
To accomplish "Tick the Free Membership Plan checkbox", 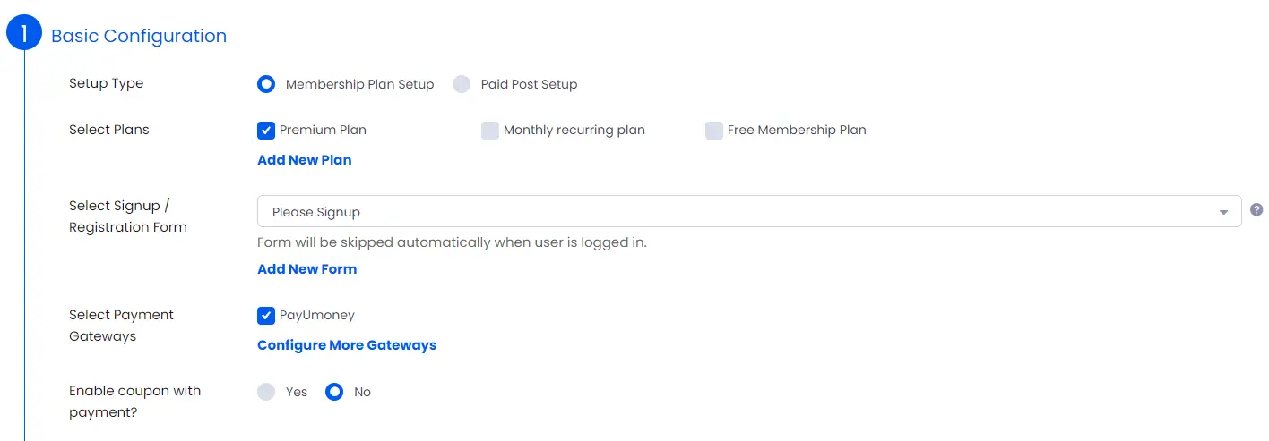I will (714, 131).
